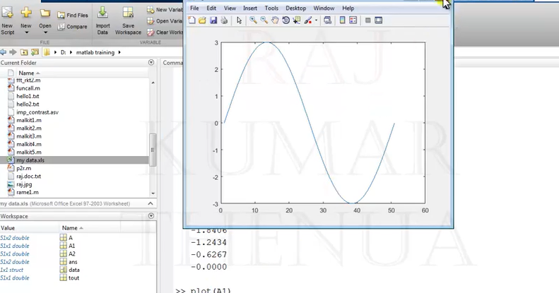
Task: Select the Brush data tool
Action: coord(307,20)
